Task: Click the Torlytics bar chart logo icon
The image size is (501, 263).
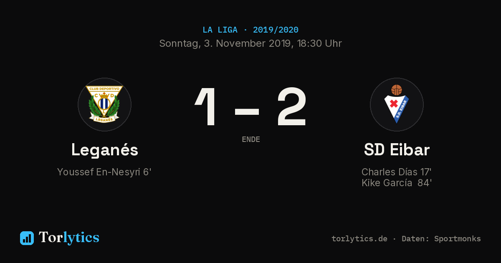Action: [27, 238]
